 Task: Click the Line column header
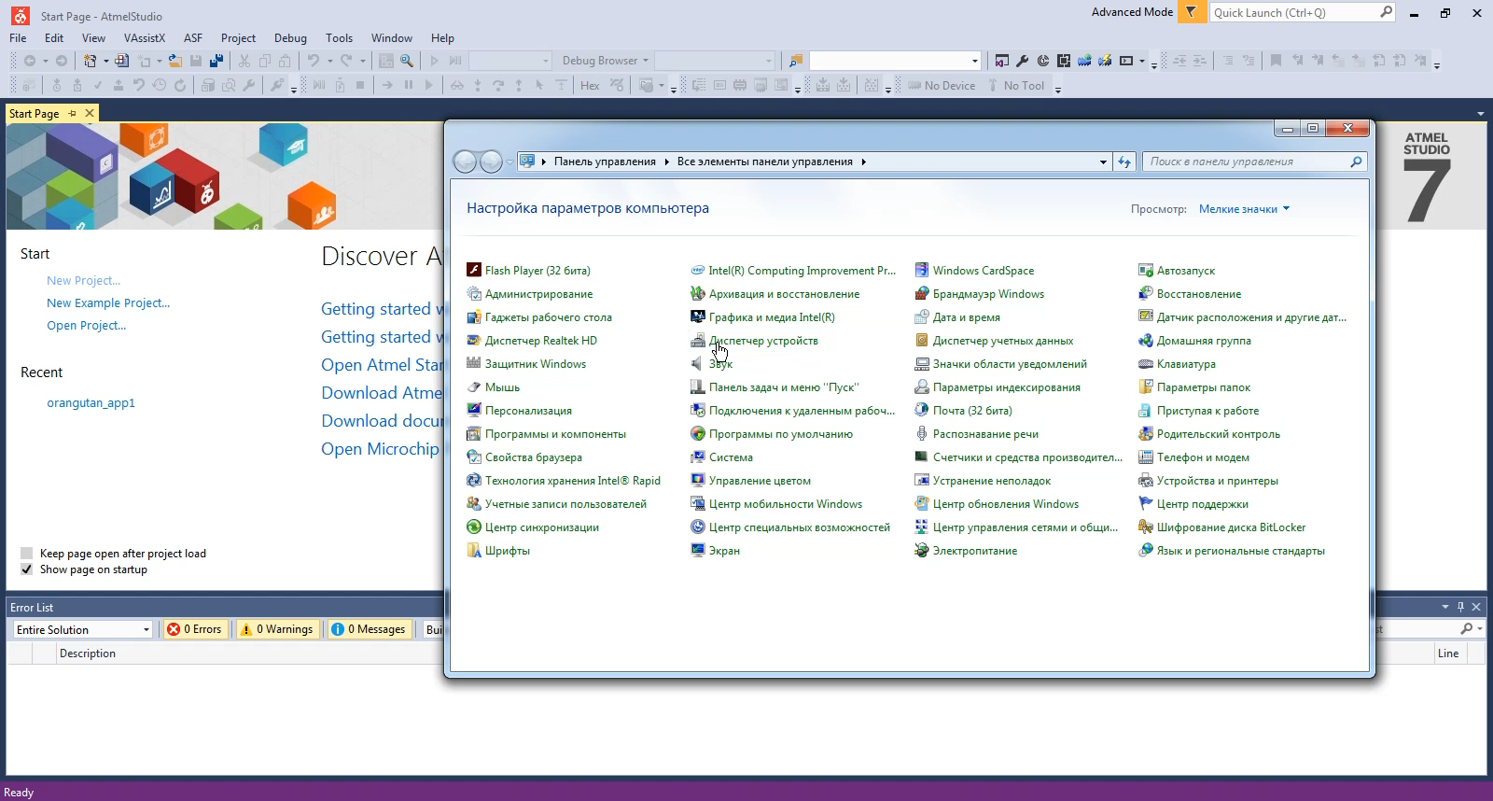(x=1448, y=653)
